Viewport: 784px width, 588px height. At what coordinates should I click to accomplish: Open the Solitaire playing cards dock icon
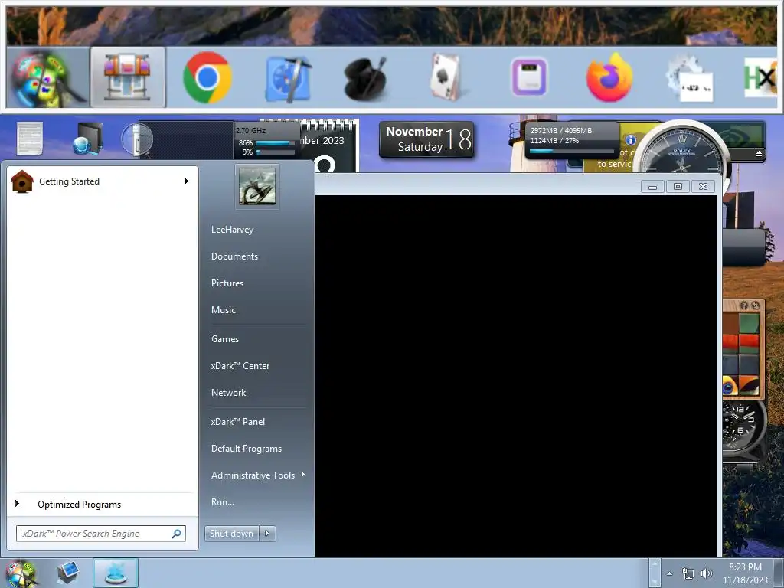point(446,77)
